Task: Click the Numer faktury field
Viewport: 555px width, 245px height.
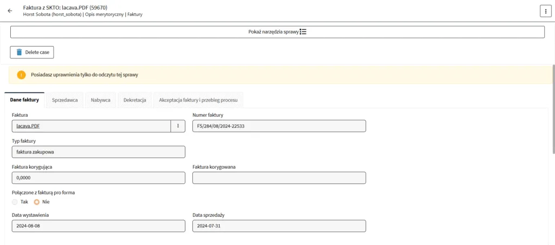Action: click(279, 126)
